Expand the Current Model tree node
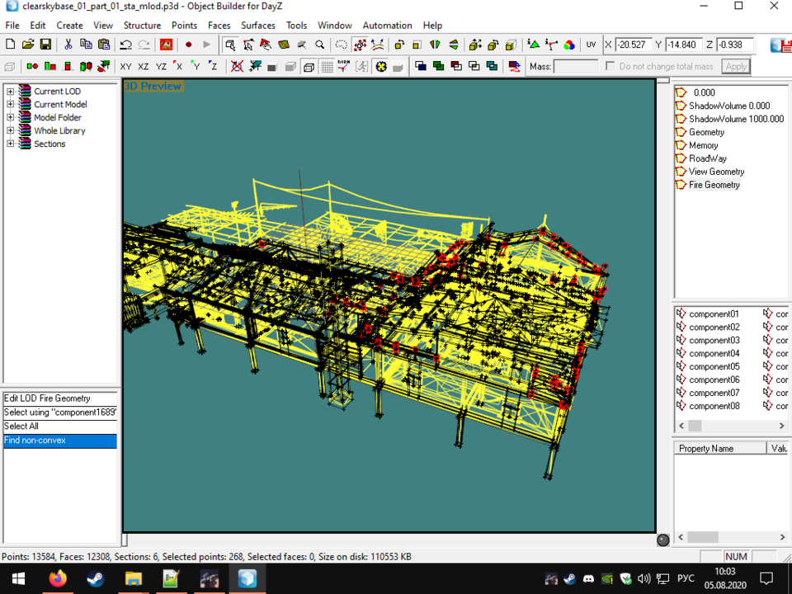 click(10, 105)
